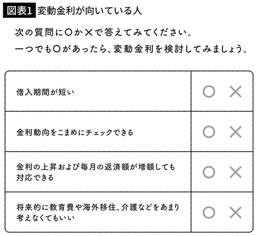Pick ○ for the 教育費や海外移住 row
Screen dimensions: 258x236
click(x=209, y=212)
